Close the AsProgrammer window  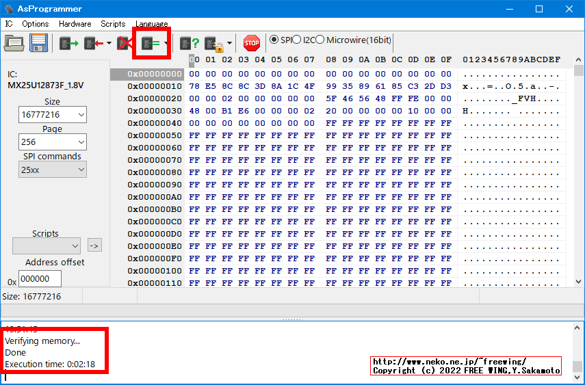coord(569,9)
